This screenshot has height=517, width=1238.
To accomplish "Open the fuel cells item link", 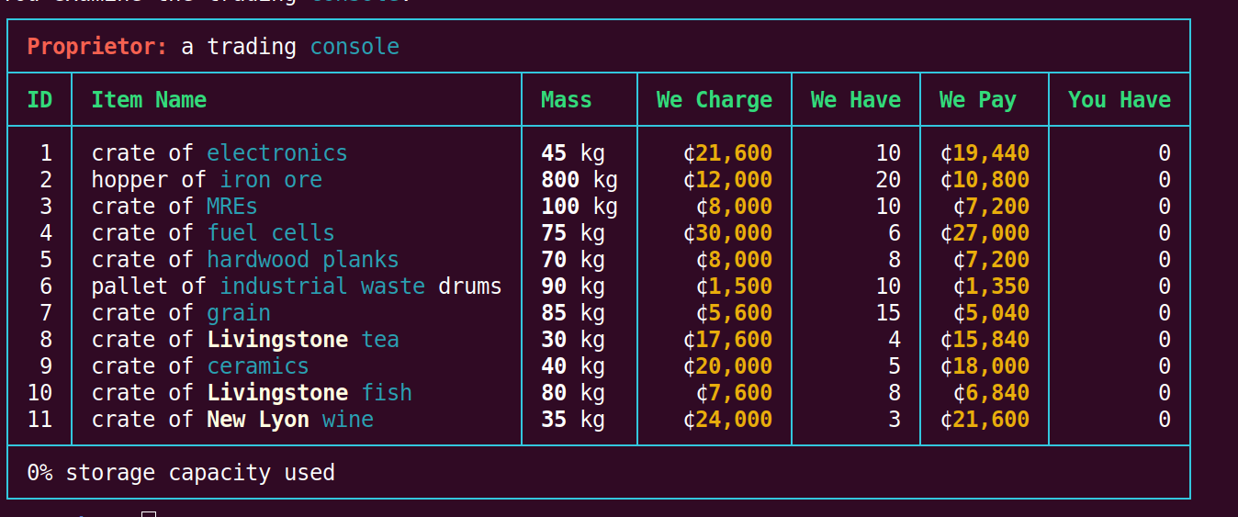I will pos(270,232).
